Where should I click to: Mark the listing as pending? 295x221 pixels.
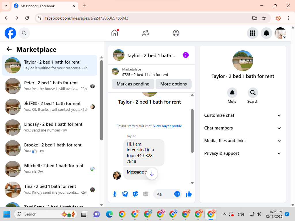pos(133,84)
